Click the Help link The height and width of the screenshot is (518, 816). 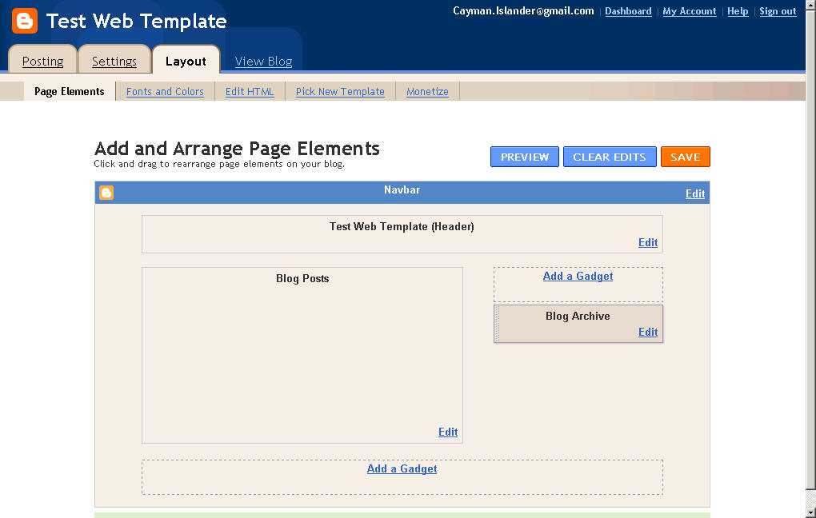click(738, 11)
